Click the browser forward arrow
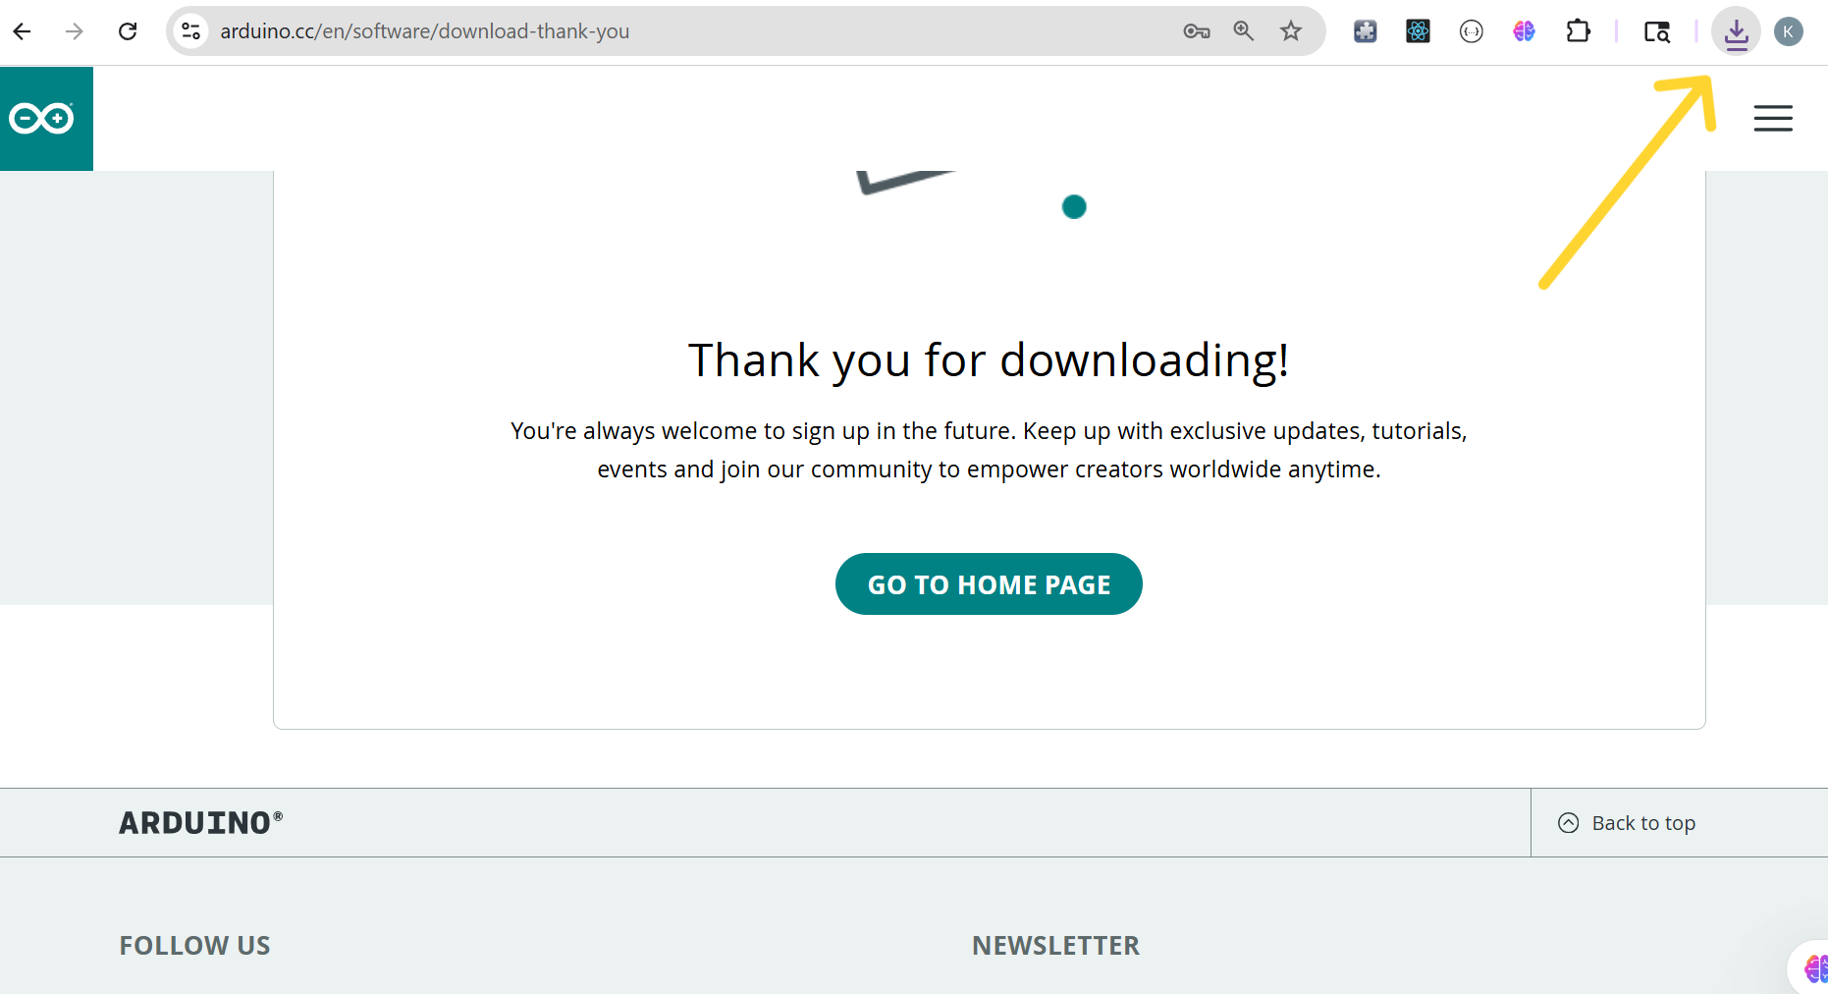This screenshot has height=994, width=1828. (75, 31)
